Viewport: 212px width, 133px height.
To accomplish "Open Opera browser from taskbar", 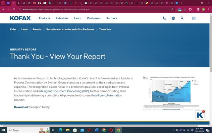I will pyautogui.click(x=111, y=130).
